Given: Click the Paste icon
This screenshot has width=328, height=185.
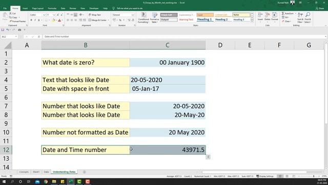Looking at the screenshot, I should [5, 16].
